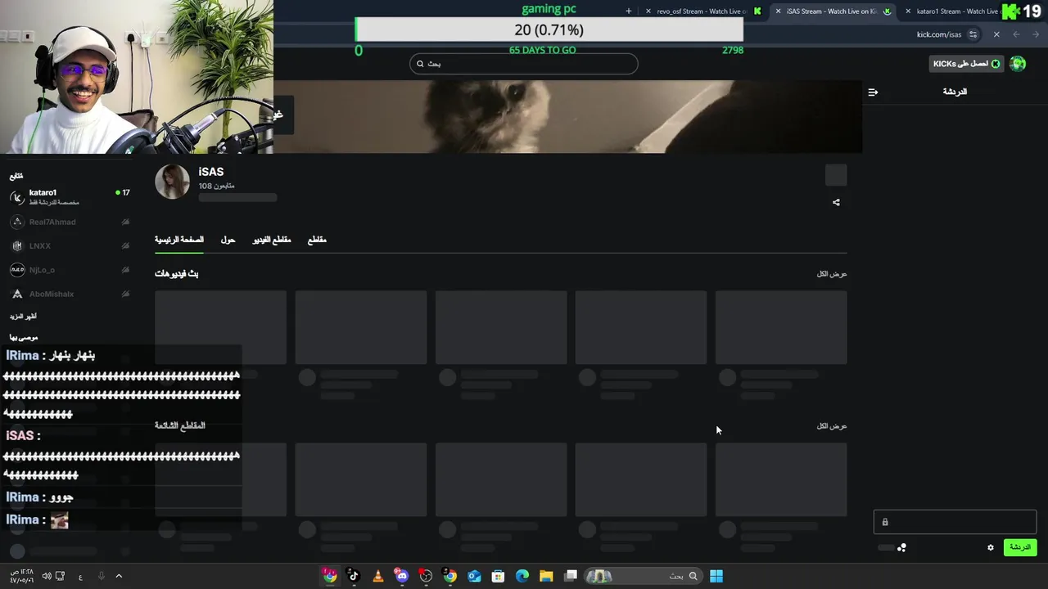Select the 'حول' about tab
The width and height of the screenshot is (1048, 589).
coord(228,240)
